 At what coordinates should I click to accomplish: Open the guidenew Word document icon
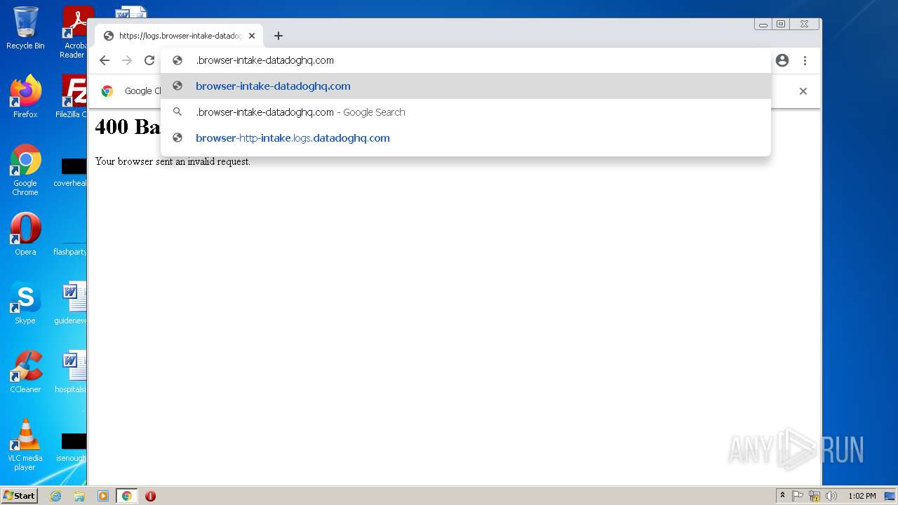click(72, 303)
